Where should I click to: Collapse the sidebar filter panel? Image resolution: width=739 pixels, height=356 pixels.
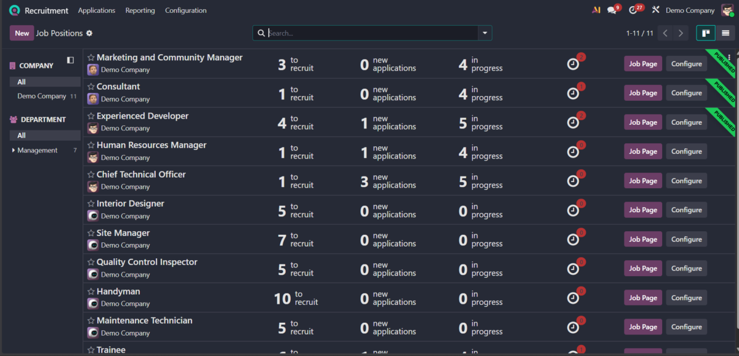70,60
